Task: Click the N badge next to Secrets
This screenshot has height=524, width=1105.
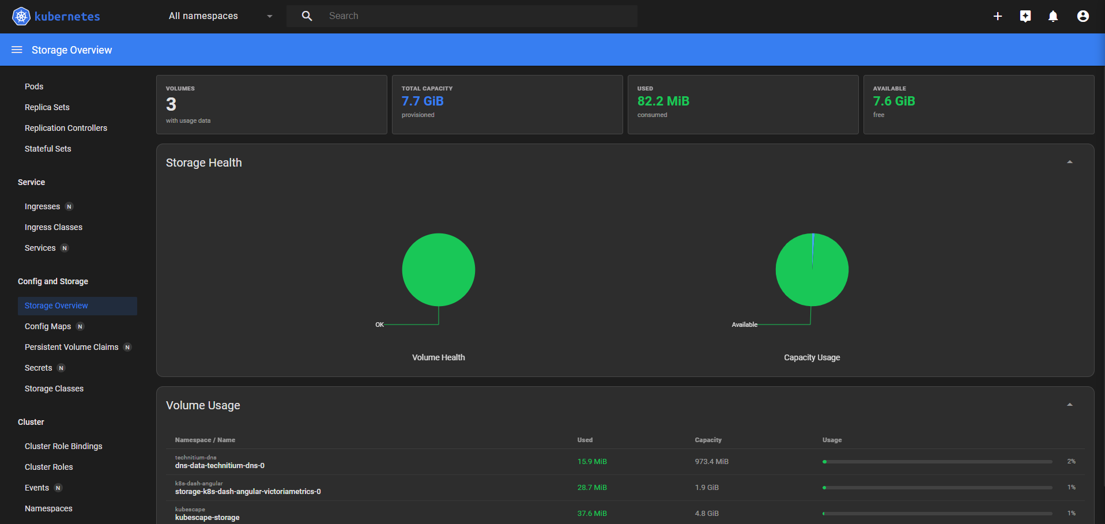Action: point(61,368)
